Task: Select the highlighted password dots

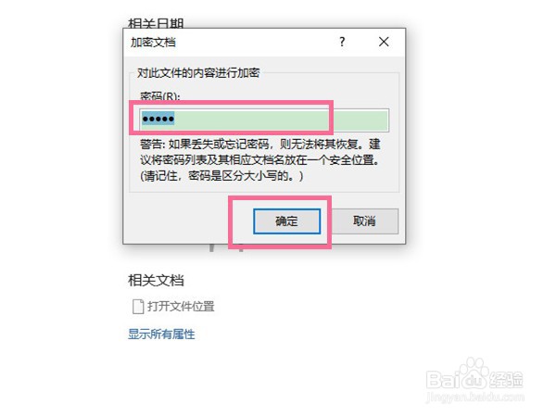Action: (158, 119)
